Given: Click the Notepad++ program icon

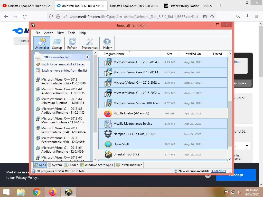Looking at the screenshot, I should click(108, 134).
